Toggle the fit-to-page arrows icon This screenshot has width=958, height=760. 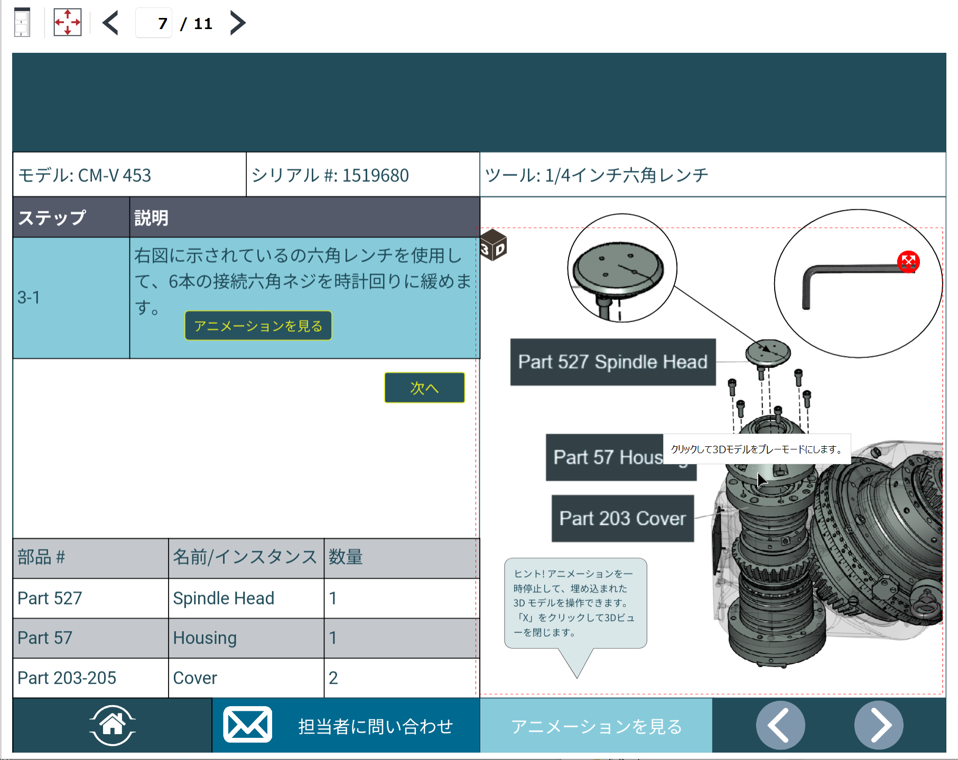[68, 22]
